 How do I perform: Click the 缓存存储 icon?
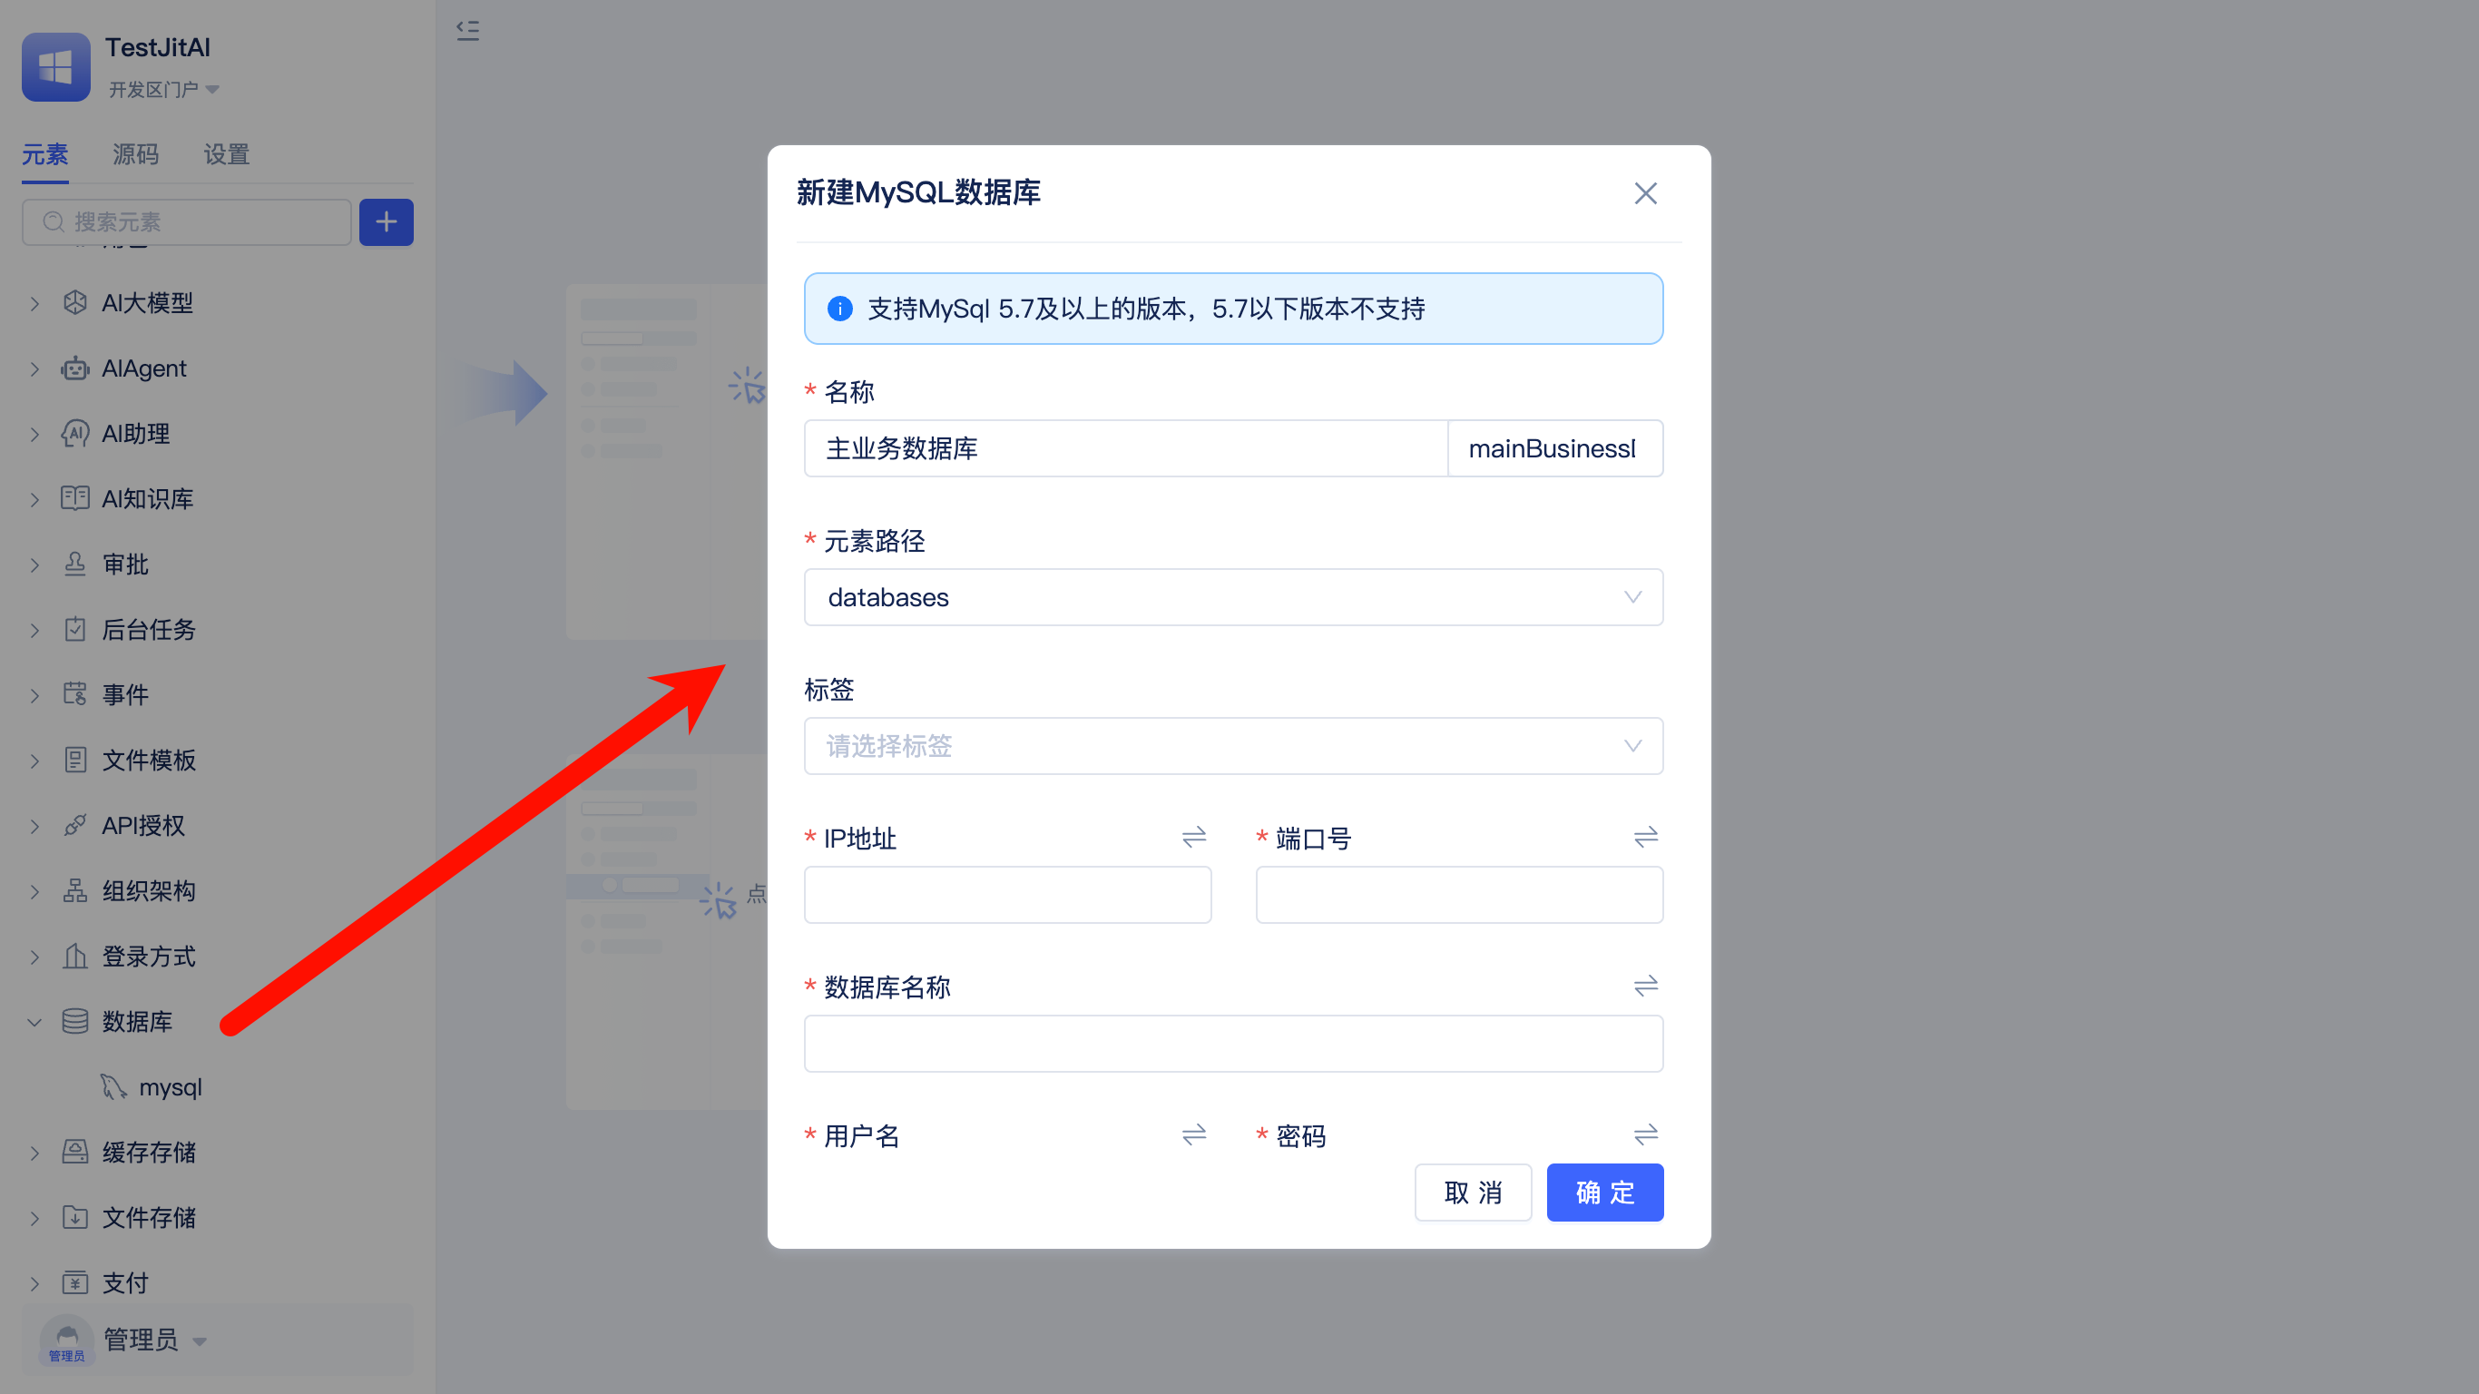coord(75,1152)
